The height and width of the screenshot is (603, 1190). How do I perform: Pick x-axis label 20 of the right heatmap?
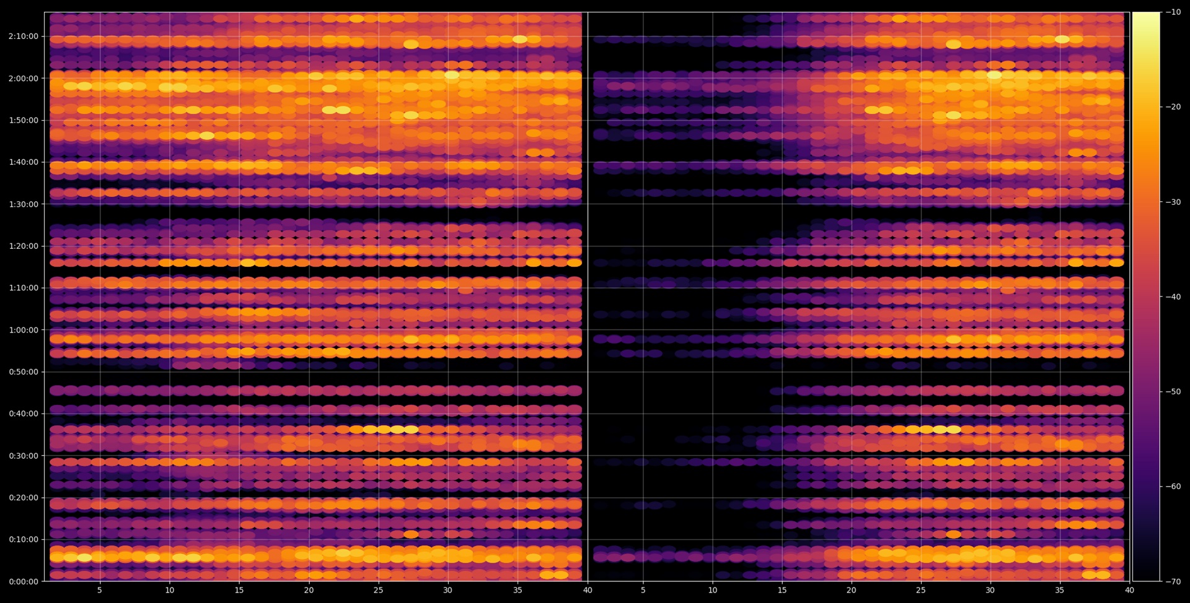pyautogui.click(x=852, y=590)
